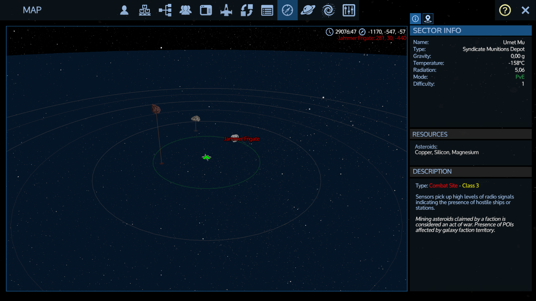Open the help question mark

tap(505, 10)
